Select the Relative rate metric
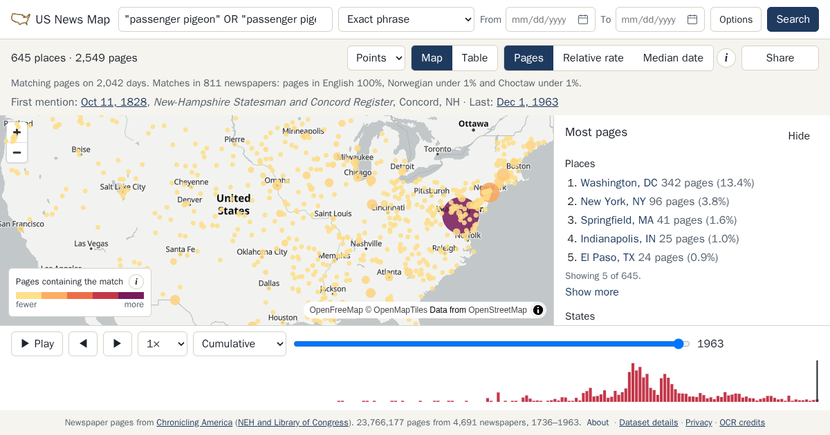This screenshot has height=435, width=830. 593,58
